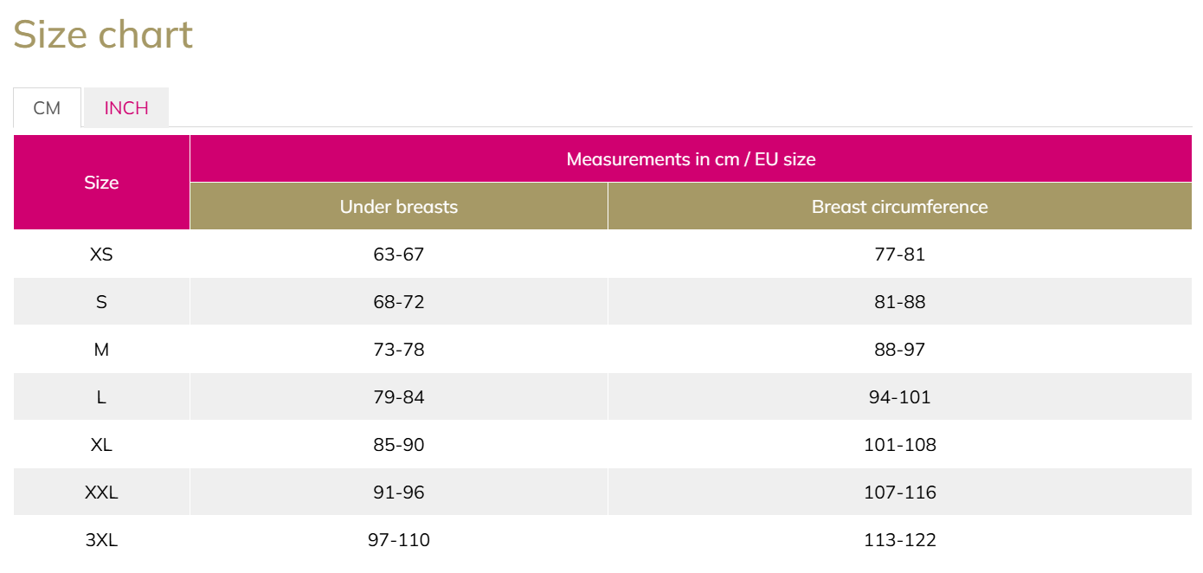This screenshot has width=1203, height=573.
Task: Click the Under breasts column header
Action: (399, 207)
